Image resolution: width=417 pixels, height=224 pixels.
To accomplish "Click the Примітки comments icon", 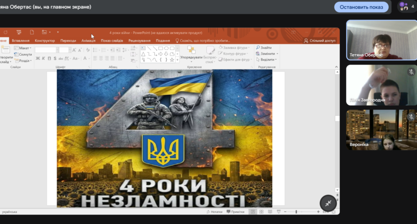I will tap(236, 212).
